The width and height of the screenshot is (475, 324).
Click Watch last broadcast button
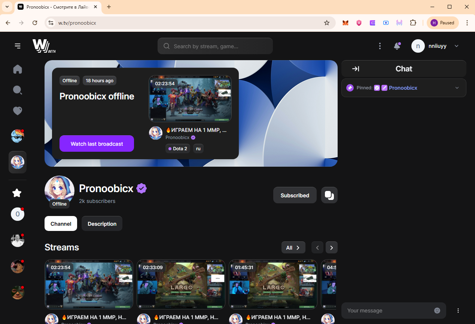pos(97,144)
